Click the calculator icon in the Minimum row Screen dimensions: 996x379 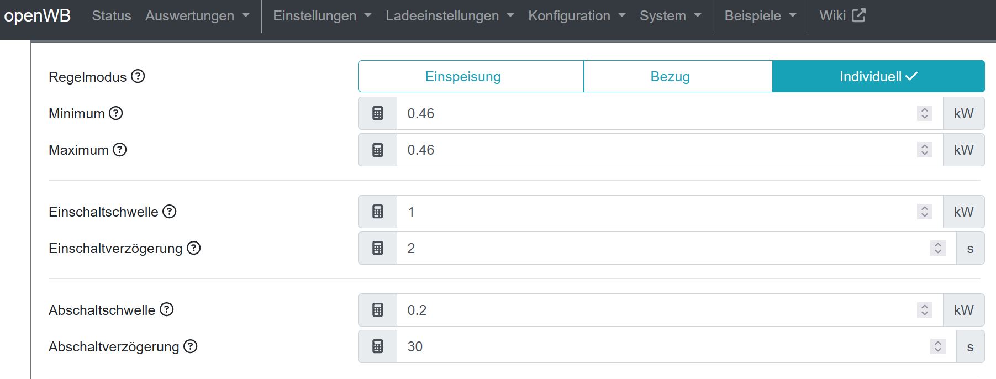[x=378, y=113]
